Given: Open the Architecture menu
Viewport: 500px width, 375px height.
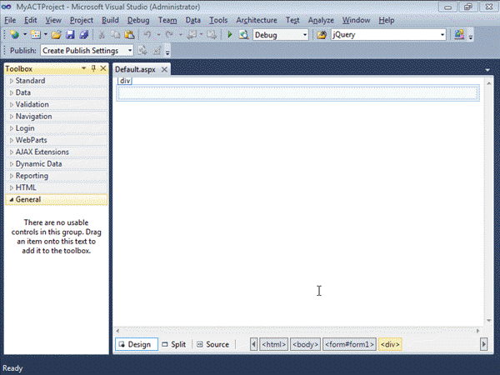Looking at the screenshot, I should tap(257, 20).
